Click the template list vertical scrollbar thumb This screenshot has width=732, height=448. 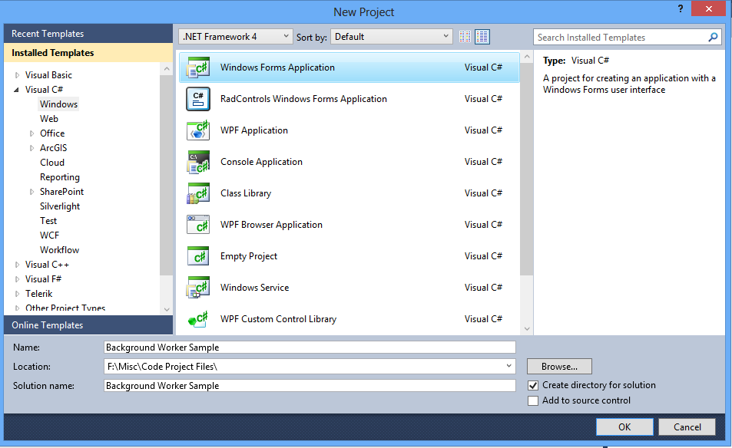coord(527,170)
